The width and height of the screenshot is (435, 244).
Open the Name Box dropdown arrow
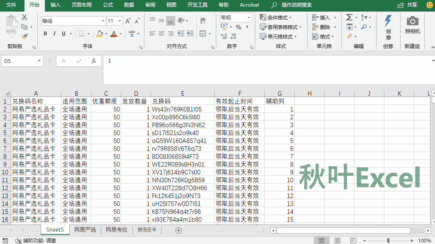(39, 61)
